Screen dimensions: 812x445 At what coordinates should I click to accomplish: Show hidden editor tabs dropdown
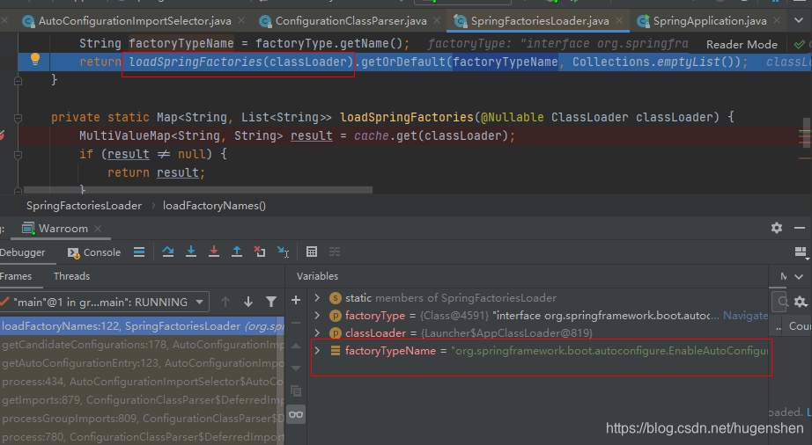799,21
